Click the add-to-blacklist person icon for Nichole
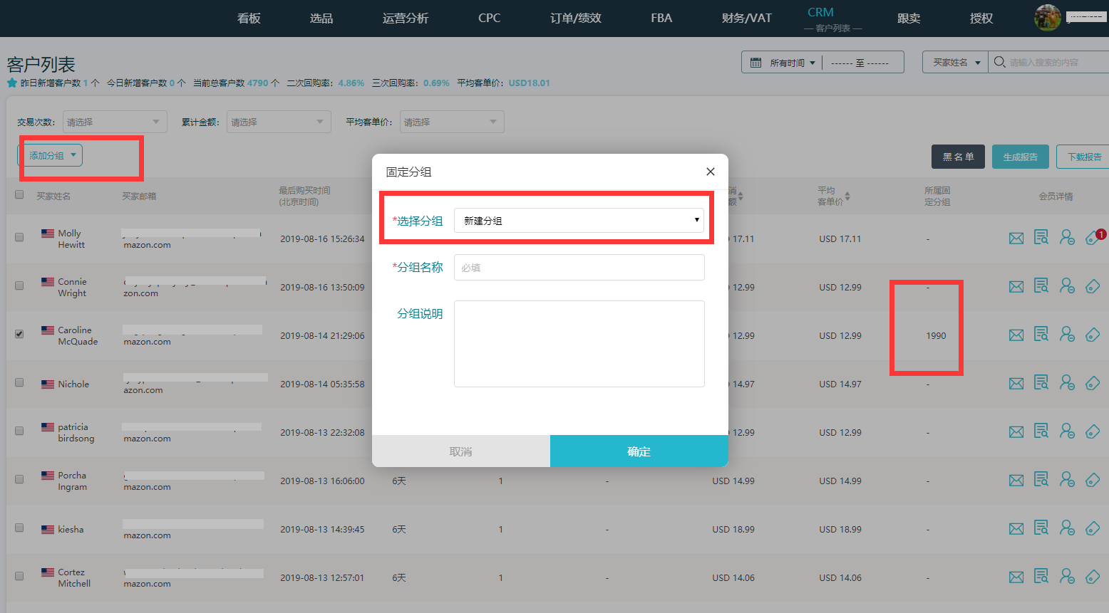Image resolution: width=1109 pixels, height=613 pixels. tap(1067, 382)
